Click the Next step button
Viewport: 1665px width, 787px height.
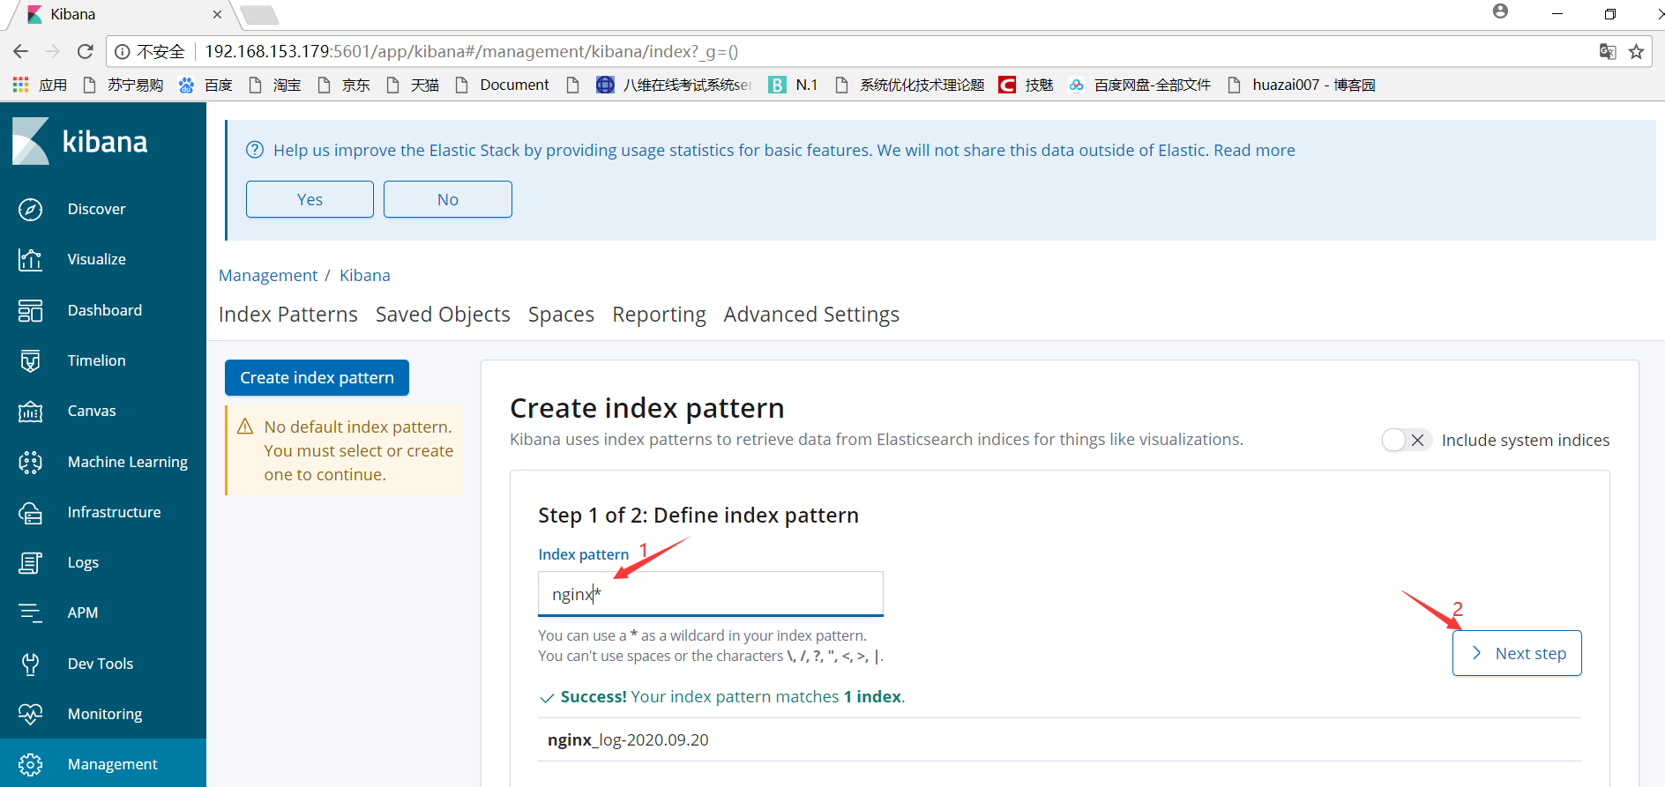tap(1517, 653)
